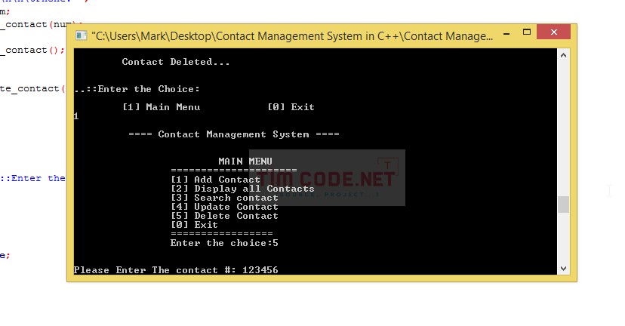Click the 'Enter the choice:5' line
This screenshot has width=625, height=326.
pyautogui.click(x=224, y=243)
